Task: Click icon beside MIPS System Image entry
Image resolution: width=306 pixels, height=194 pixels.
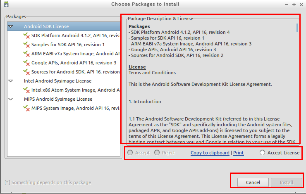Action: (x=27, y=108)
